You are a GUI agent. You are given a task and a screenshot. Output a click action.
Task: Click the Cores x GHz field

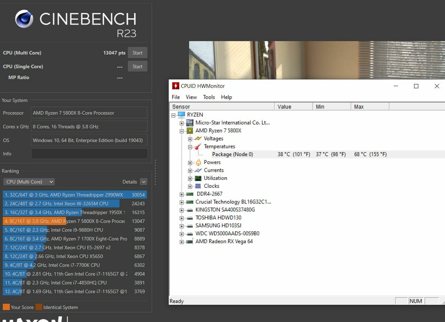tap(89, 127)
